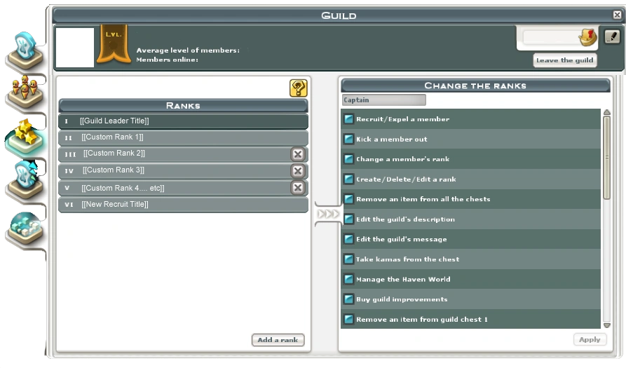
Task: Open the Haven World tab icon
Action: click(x=25, y=229)
